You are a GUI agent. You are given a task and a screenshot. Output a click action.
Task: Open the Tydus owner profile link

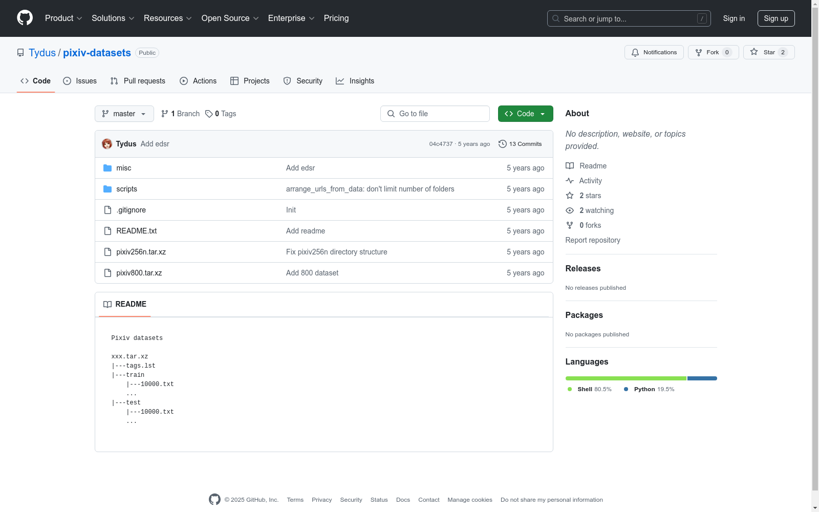[x=42, y=53]
